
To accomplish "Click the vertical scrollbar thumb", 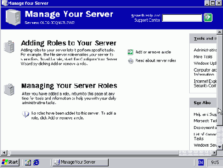I will 220,80.
